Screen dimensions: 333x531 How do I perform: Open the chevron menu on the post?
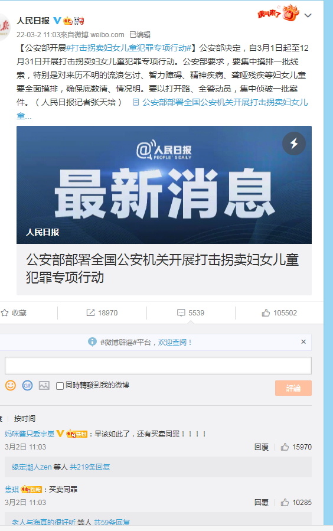coord(308,15)
